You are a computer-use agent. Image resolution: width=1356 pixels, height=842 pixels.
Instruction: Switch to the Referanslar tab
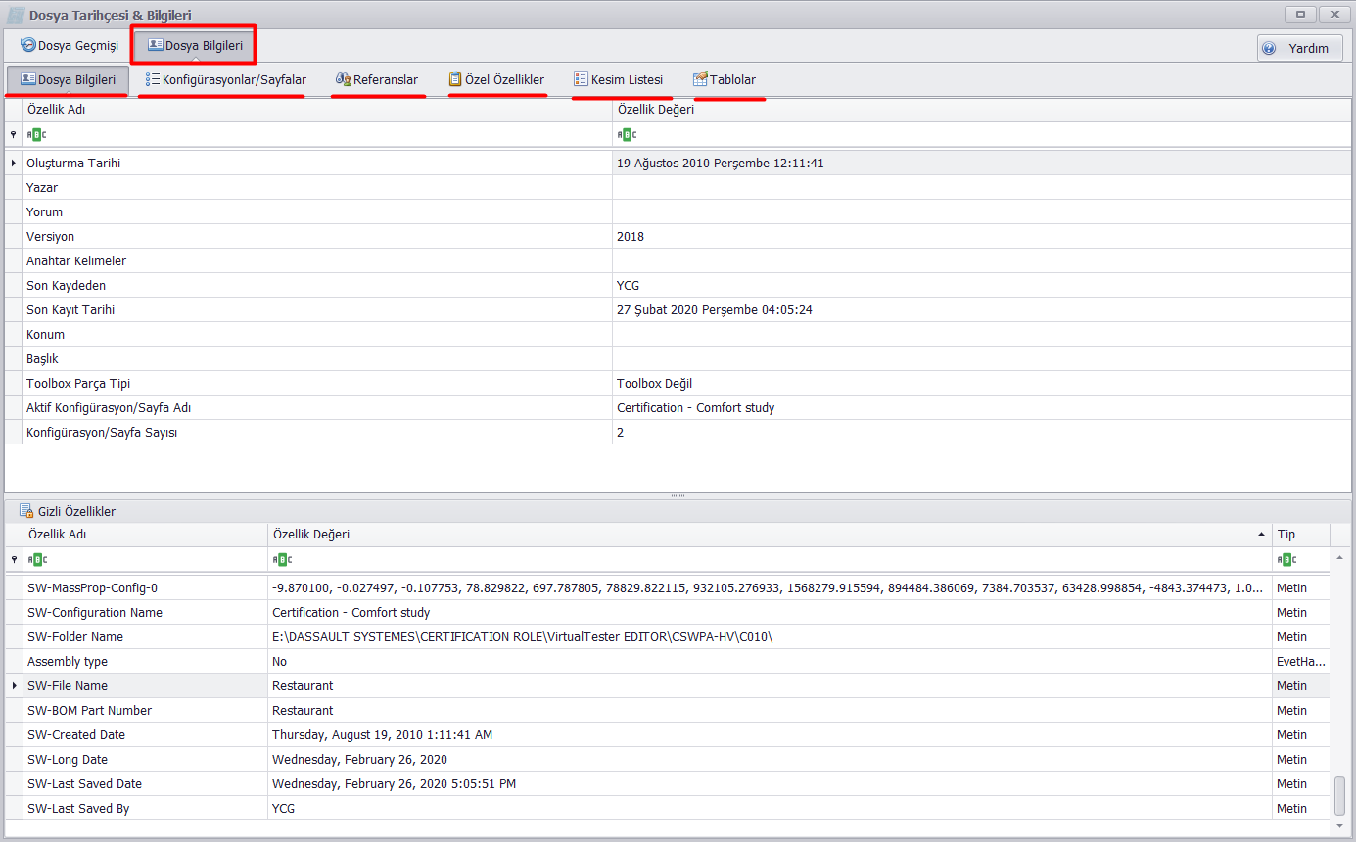(376, 80)
